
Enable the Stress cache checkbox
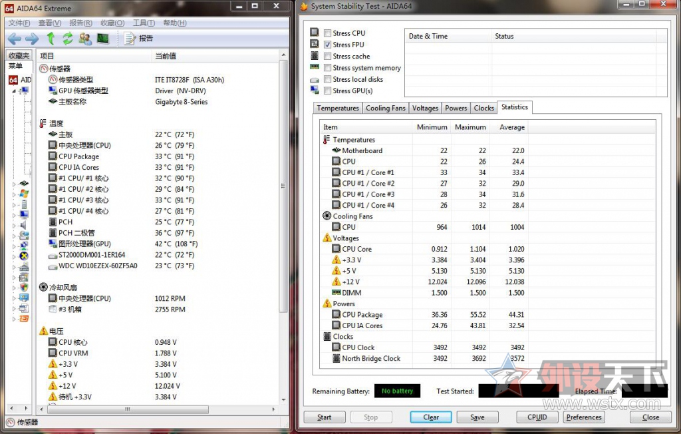coord(327,56)
